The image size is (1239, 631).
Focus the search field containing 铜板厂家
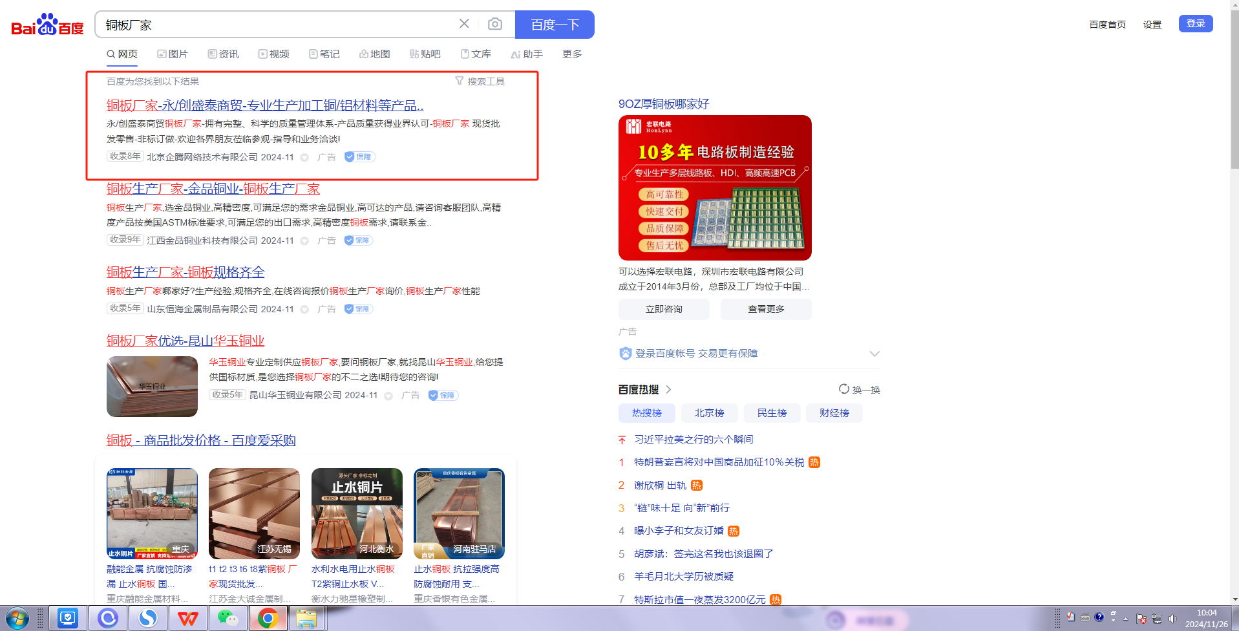coord(278,25)
